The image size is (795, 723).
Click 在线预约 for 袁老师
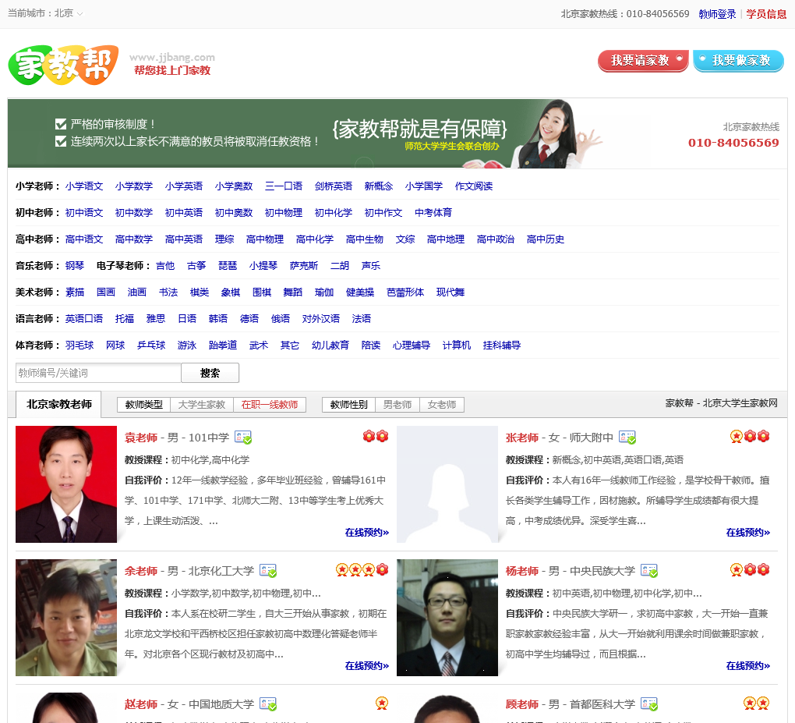pyautogui.click(x=367, y=532)
